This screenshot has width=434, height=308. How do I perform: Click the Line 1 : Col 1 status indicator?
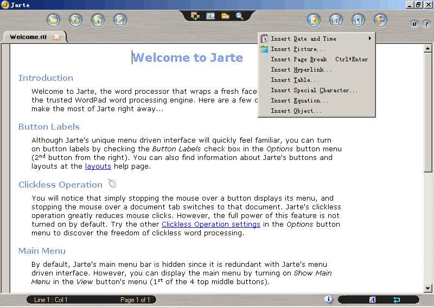point(51,300)
